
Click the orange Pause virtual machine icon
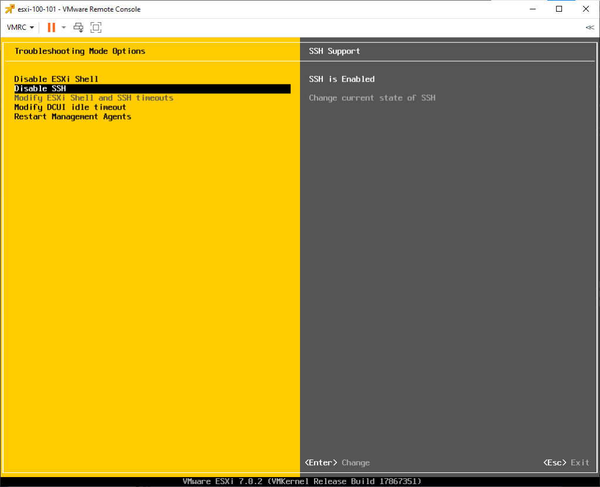click(x=51, y=28)
